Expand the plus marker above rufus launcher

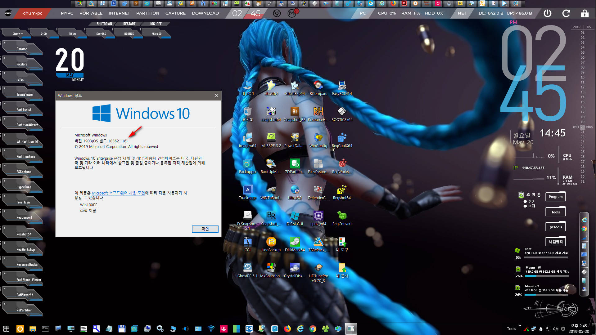pyautogui.click(x=4, y=73)
